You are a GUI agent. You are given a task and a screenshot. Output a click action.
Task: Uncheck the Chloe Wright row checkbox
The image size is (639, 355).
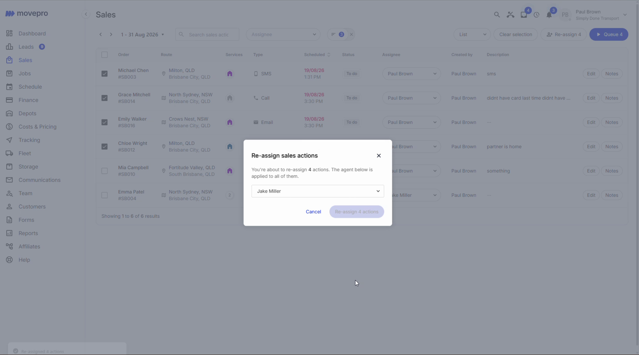(105, 146)
